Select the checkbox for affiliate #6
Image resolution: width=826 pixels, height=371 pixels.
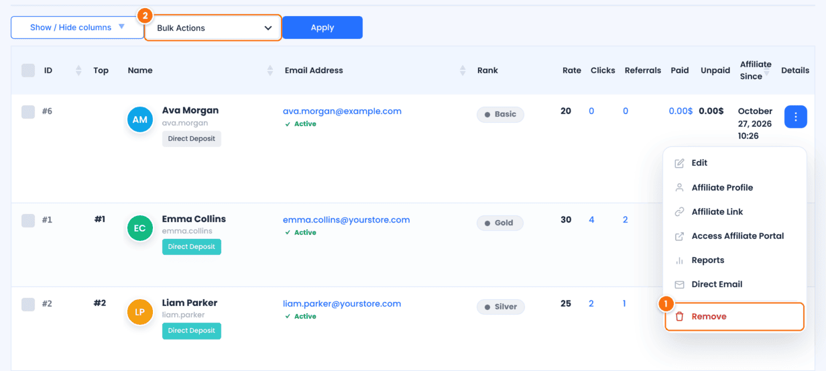pos(28,112)
